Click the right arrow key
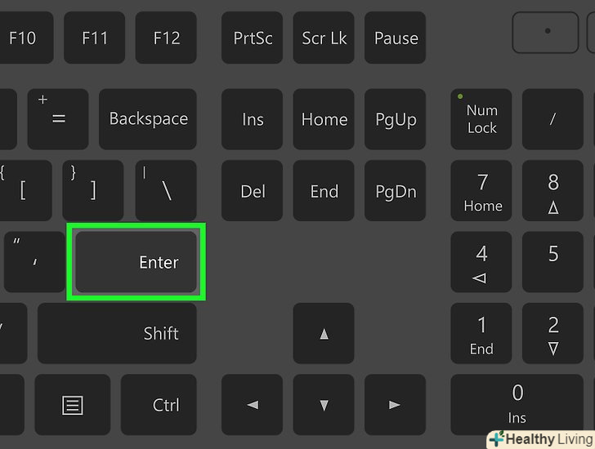 coord(395,405)
